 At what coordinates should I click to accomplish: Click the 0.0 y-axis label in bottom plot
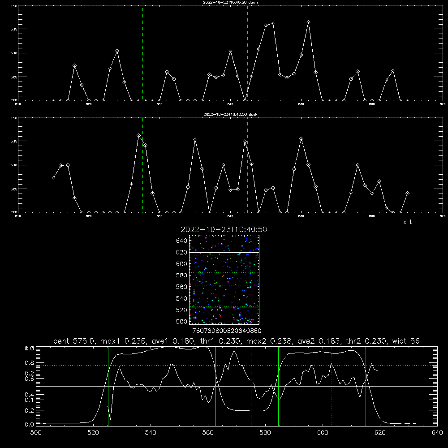pyautogui.click(x=30, y=425)
